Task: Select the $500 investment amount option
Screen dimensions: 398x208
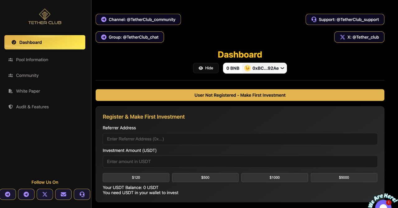Action: 205,177
